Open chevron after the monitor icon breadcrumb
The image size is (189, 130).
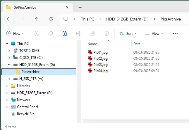(x=75, y=19)
